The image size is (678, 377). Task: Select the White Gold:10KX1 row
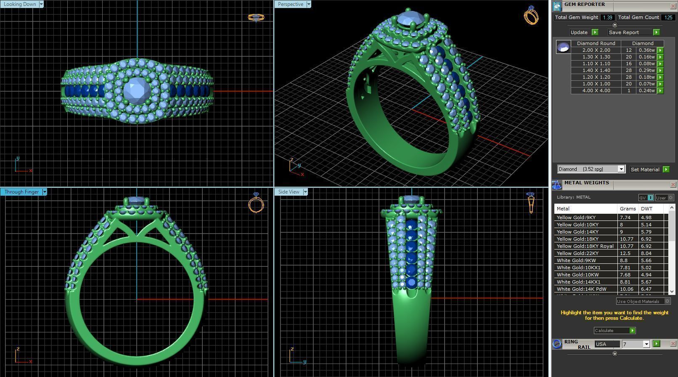coord(611,268)
